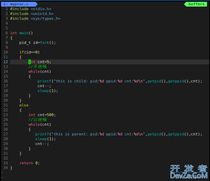Click the #include <unistd.h> line
Image resolution: width=210 pixels, height=181 pixels.
(x=32, y=14)
